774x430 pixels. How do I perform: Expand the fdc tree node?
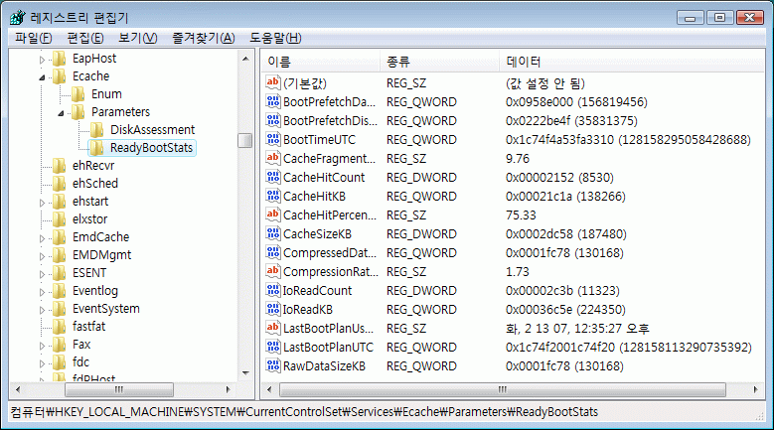[42, 363]
